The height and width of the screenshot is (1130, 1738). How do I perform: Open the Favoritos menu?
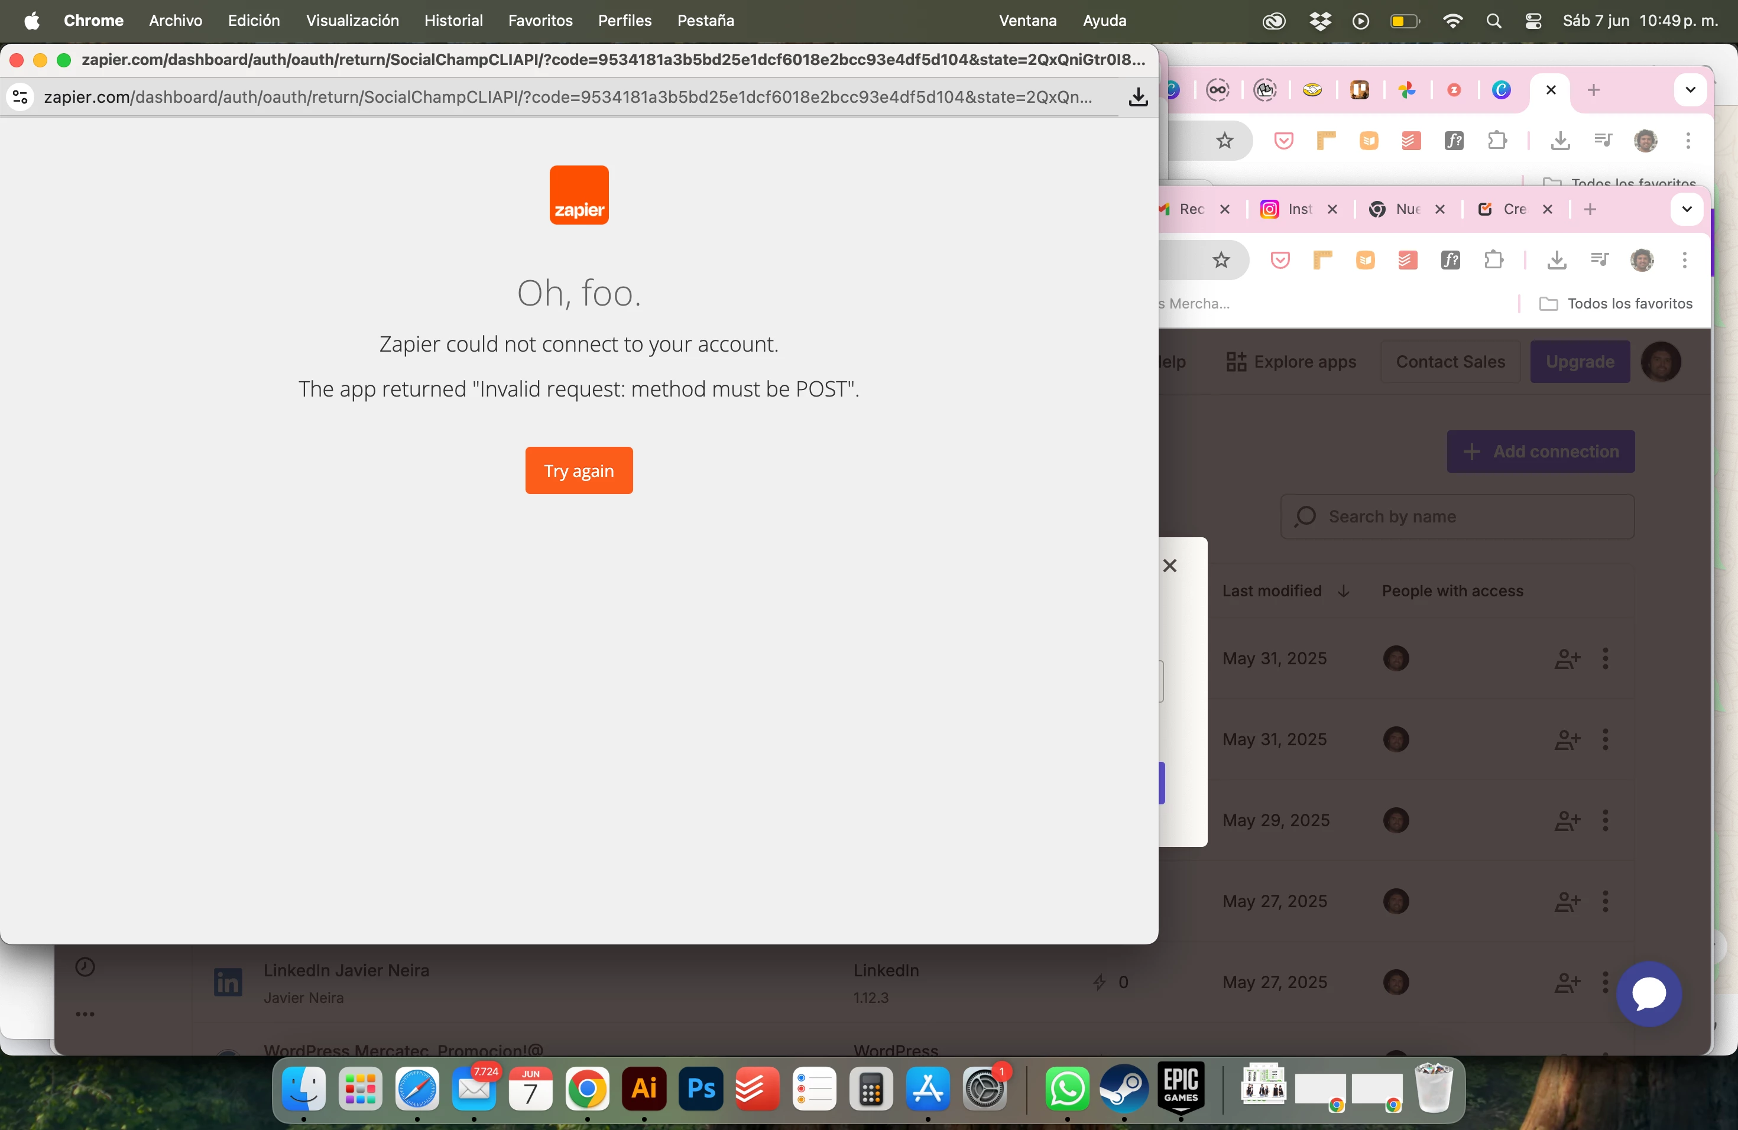(540, 21)
